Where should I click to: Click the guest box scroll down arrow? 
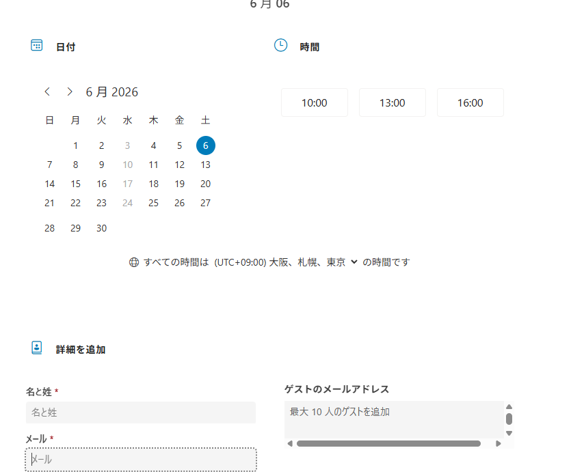point(509,433)
